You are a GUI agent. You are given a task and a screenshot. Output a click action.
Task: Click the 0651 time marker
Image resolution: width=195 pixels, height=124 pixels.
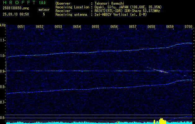[21, 27]
